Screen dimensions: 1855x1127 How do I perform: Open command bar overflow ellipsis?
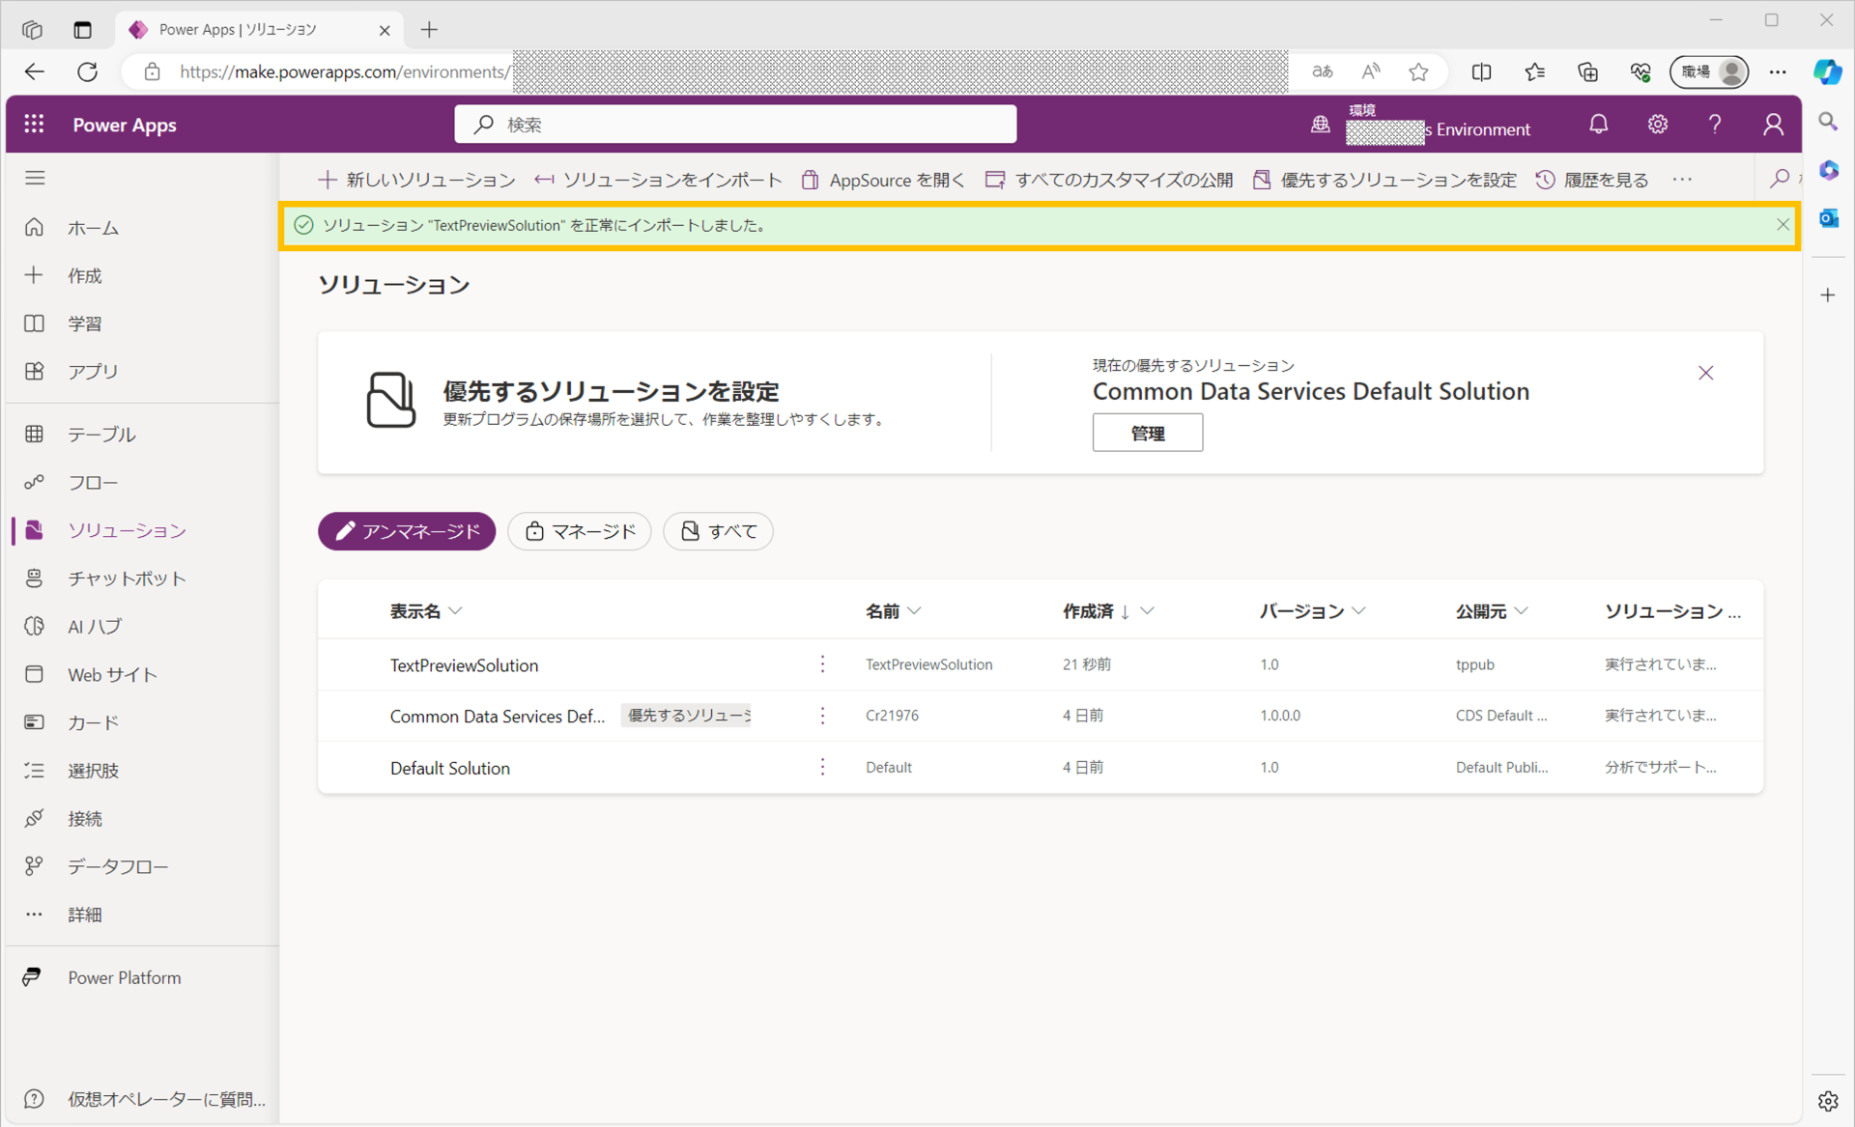(x=1682, y=180)
